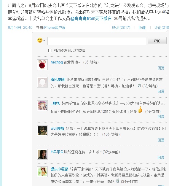The height and width of the screenshot is (186, 169).
Task: Check 同时转发到我的微博 checkbox
Action: 50,50
